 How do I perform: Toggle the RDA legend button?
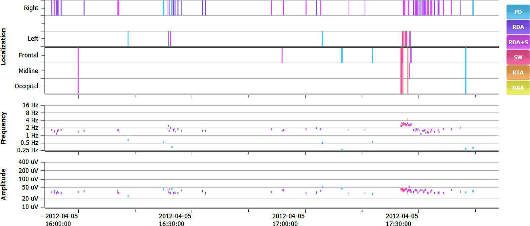(x=518, y=27)
